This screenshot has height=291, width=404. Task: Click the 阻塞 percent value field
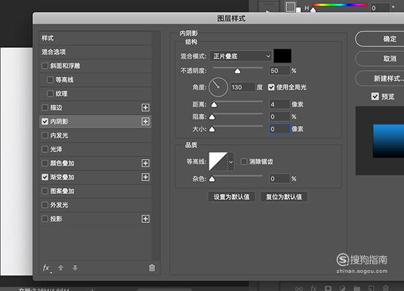280,117
